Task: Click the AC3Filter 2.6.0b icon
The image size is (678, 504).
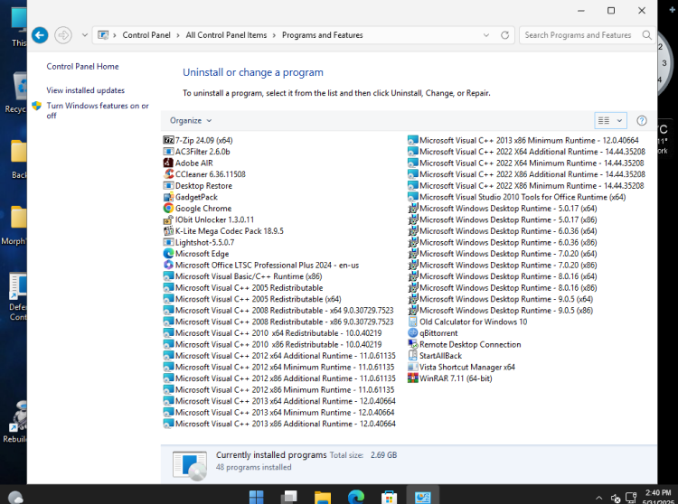Action: (x=168, y=152)
